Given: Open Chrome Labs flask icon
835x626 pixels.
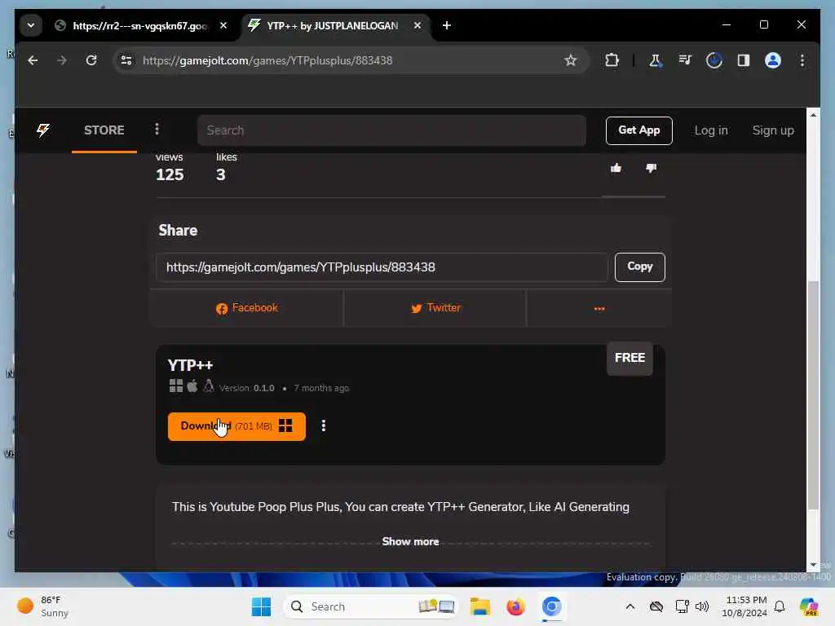Looking at the screenshot, I should tap(655, 60).
